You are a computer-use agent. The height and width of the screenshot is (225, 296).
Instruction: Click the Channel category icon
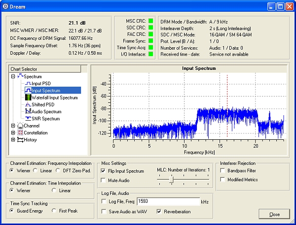click(x=20, y=126)
